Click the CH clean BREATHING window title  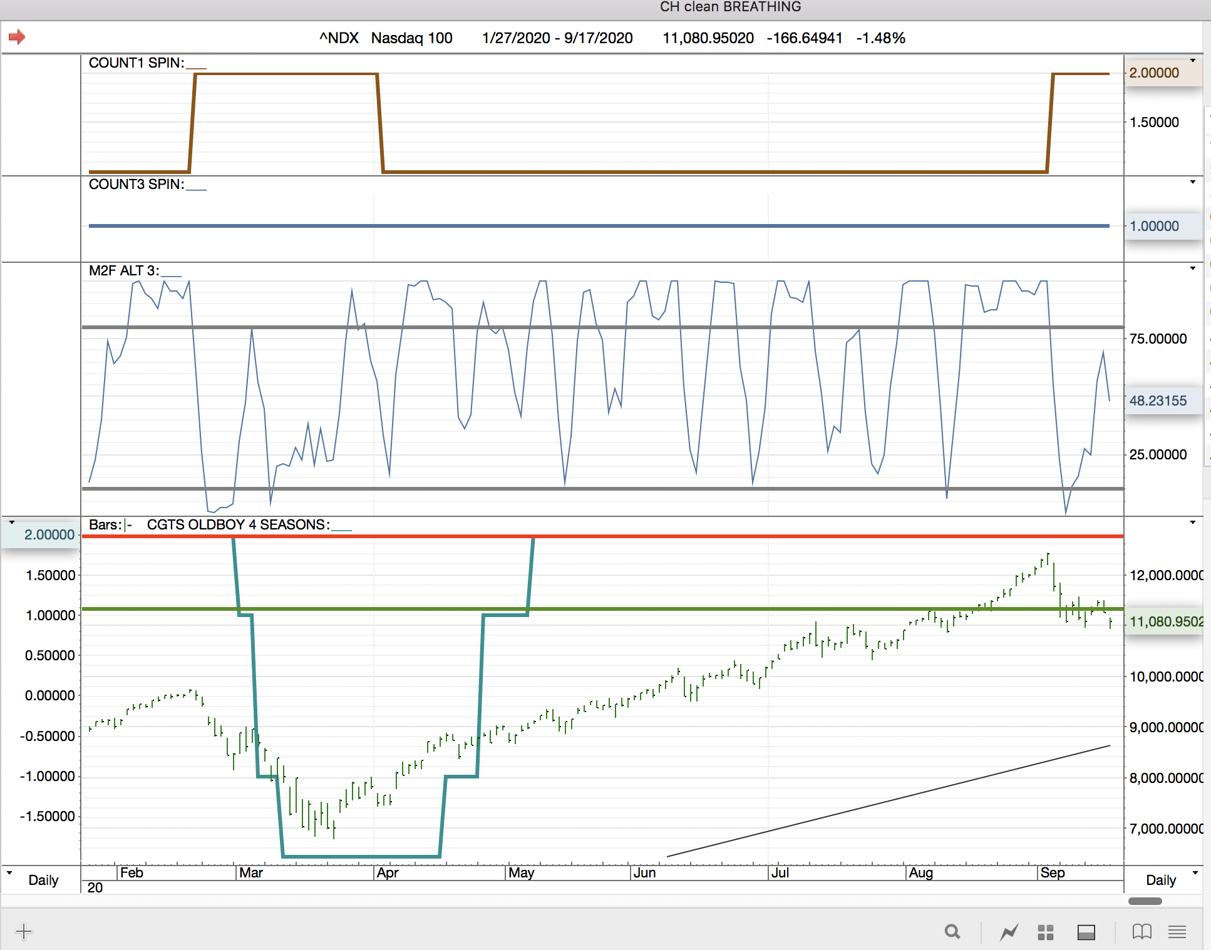(x=730, y=7)
